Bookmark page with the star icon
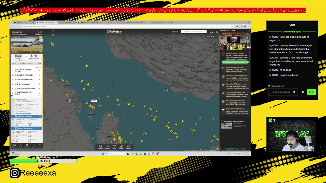Viewport: 326px width, 183px height. pos(232,26)
